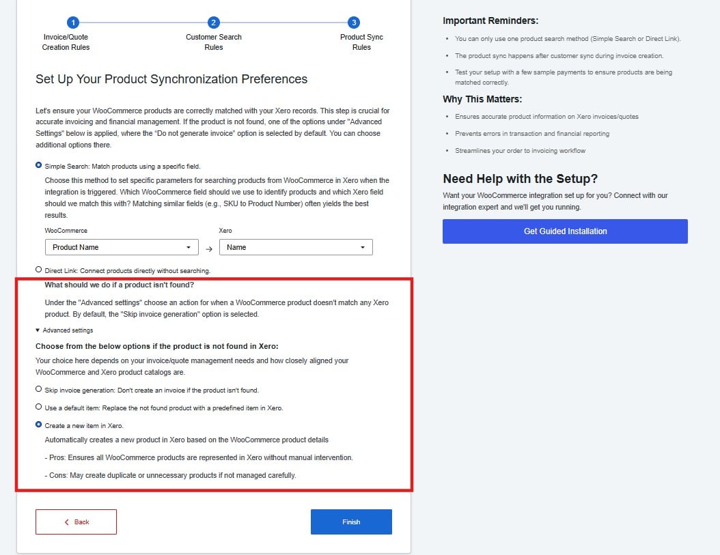Go to Invoice/Quote Creation Rules step
720x555 pixels.
(66, 42)
